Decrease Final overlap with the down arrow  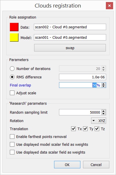[x=104, y=86]
